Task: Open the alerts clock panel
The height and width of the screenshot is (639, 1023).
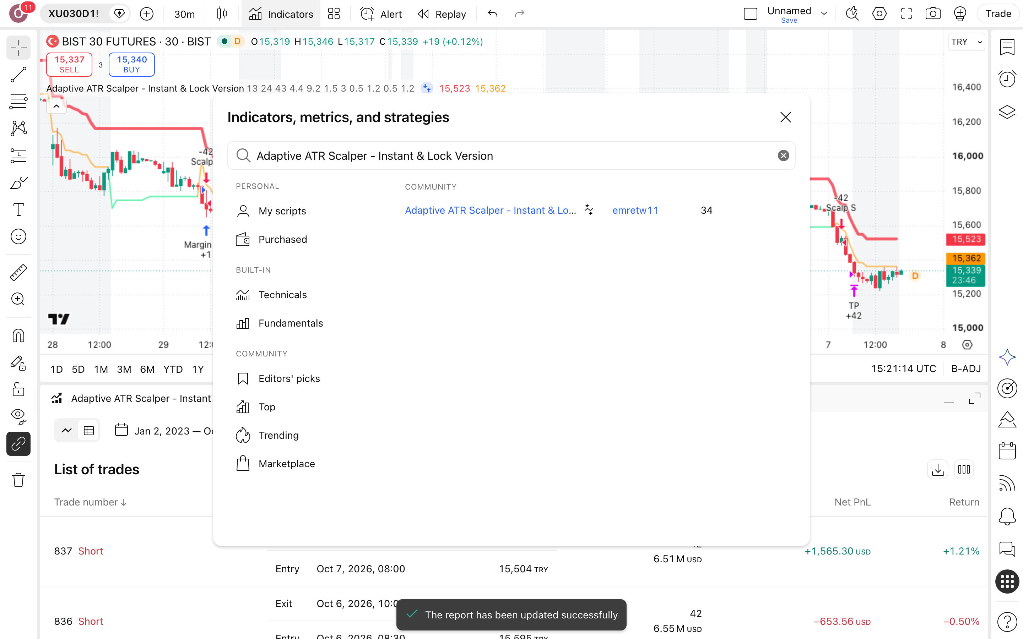Action: pyautogui.click(x=1007, y=79)
